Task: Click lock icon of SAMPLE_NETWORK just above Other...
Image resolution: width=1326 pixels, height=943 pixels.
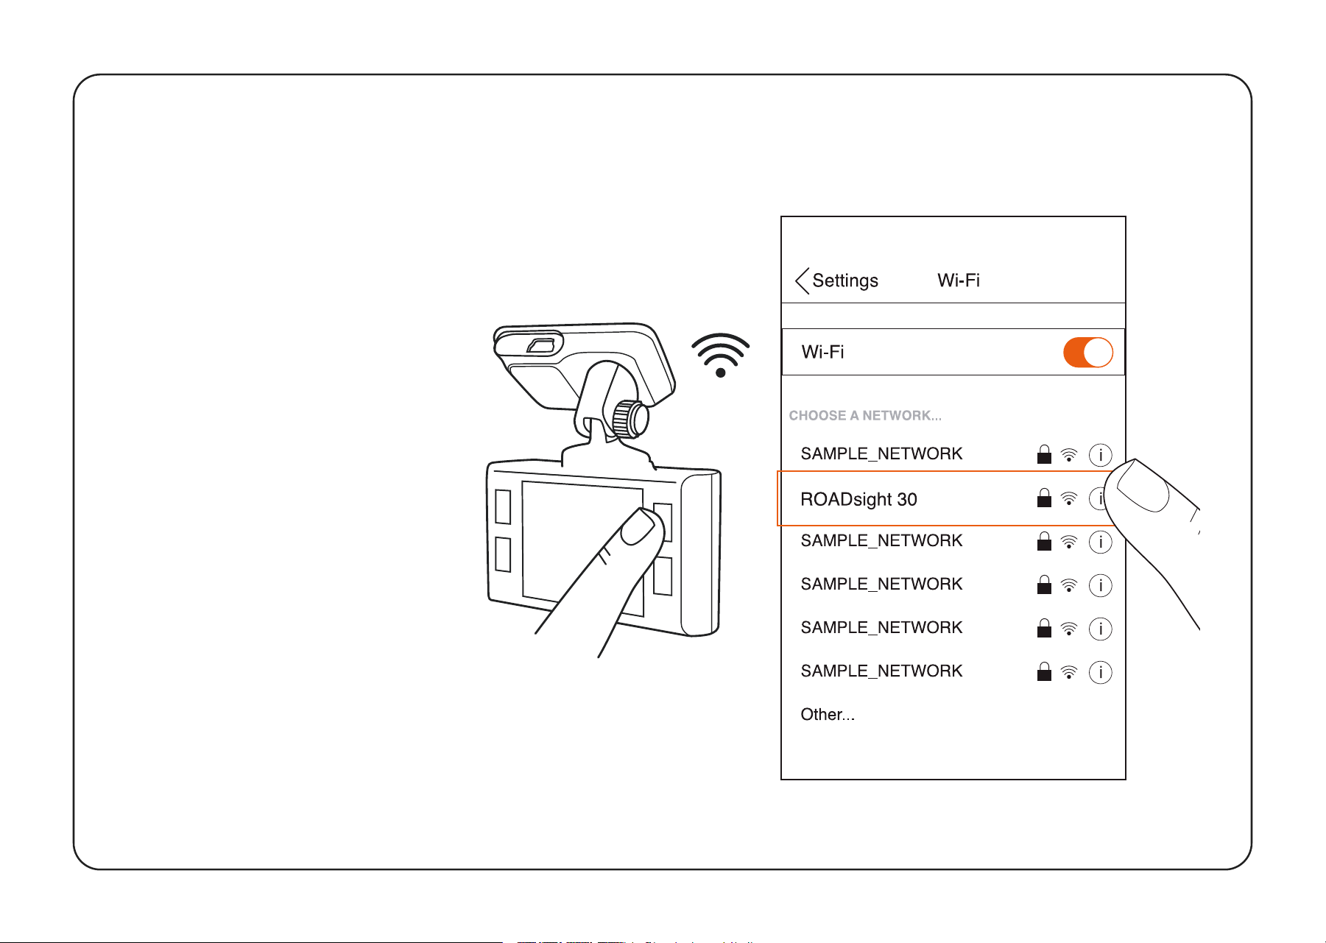Action: point(1044,671)
